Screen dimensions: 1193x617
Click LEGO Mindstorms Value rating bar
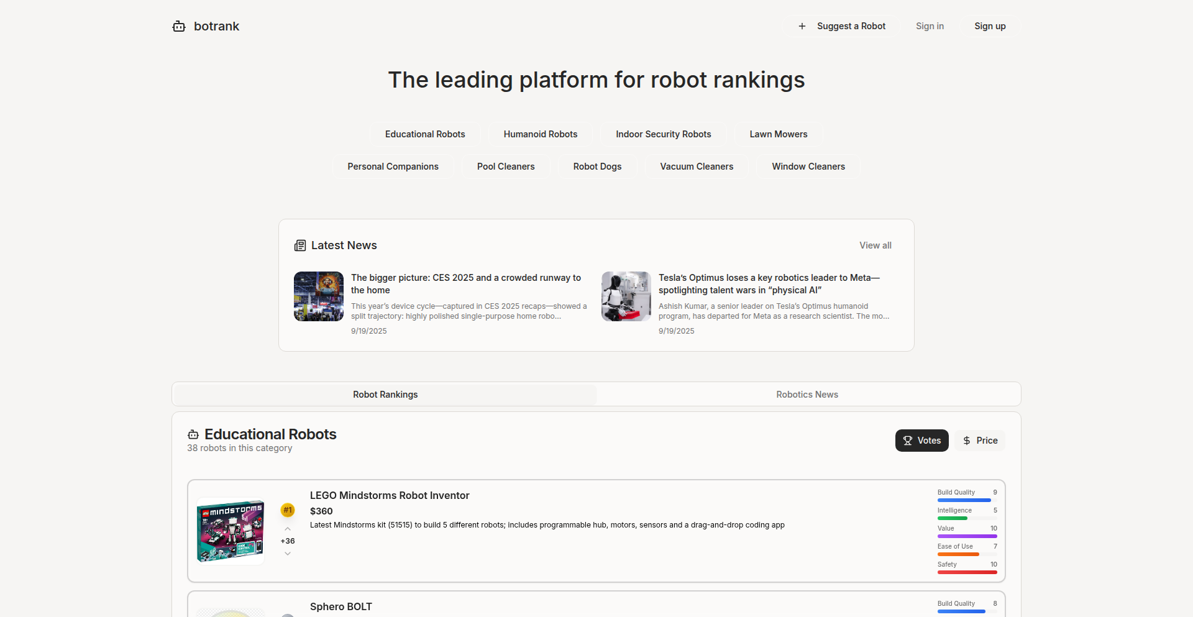point(967,536)
